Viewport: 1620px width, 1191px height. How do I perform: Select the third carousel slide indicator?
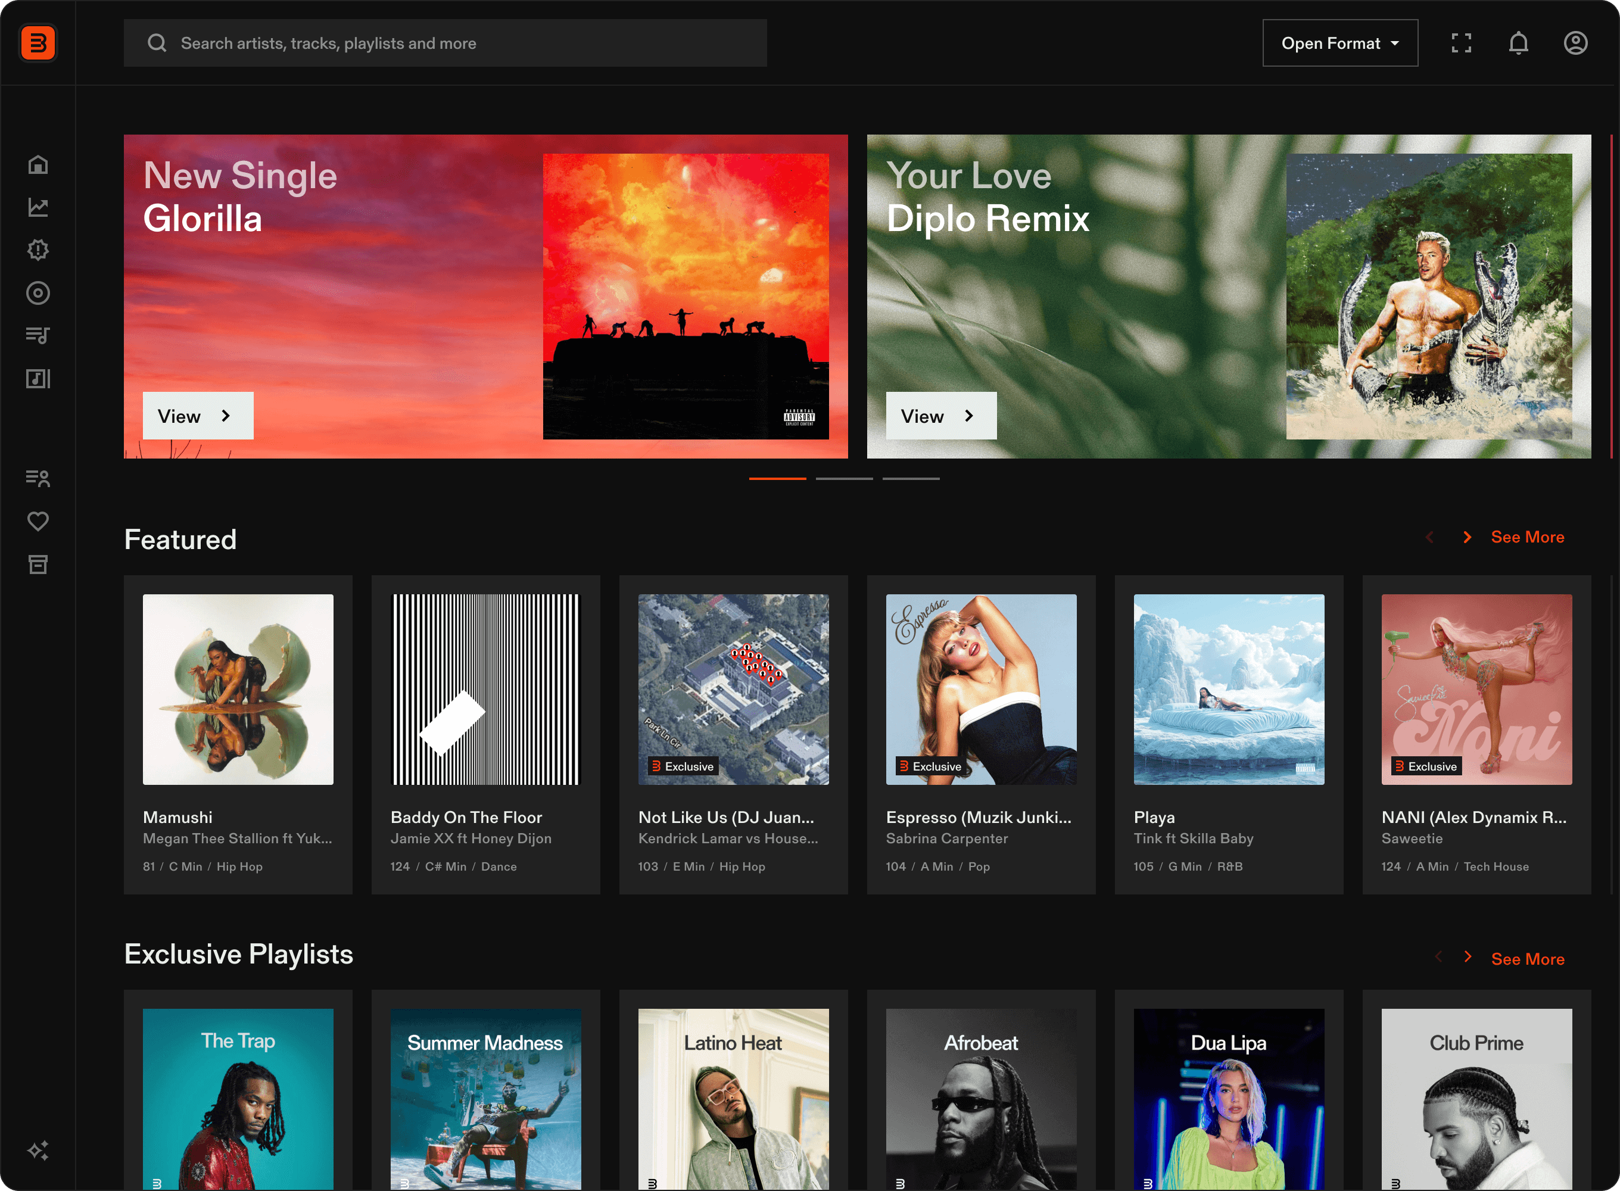(x=911, y=479)
